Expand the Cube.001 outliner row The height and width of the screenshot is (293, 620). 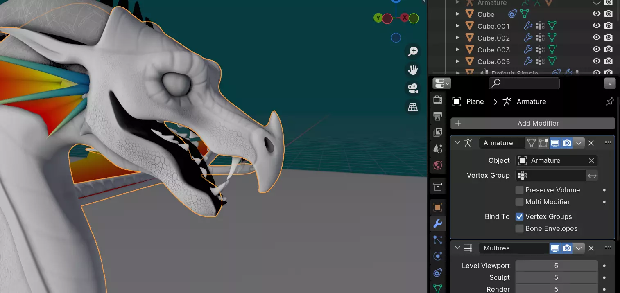pyautogui.click(x=458, y=26)
